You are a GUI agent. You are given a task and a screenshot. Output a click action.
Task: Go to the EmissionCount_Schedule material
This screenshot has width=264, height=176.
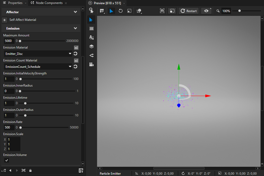pyautogui.click(x=75, y=67)
